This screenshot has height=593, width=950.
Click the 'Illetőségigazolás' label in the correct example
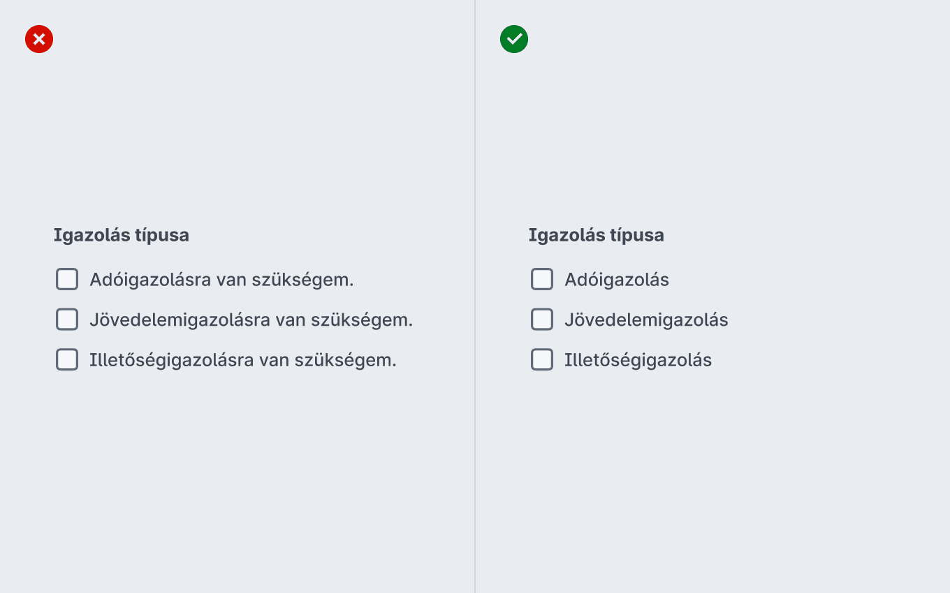click(638, 360)
